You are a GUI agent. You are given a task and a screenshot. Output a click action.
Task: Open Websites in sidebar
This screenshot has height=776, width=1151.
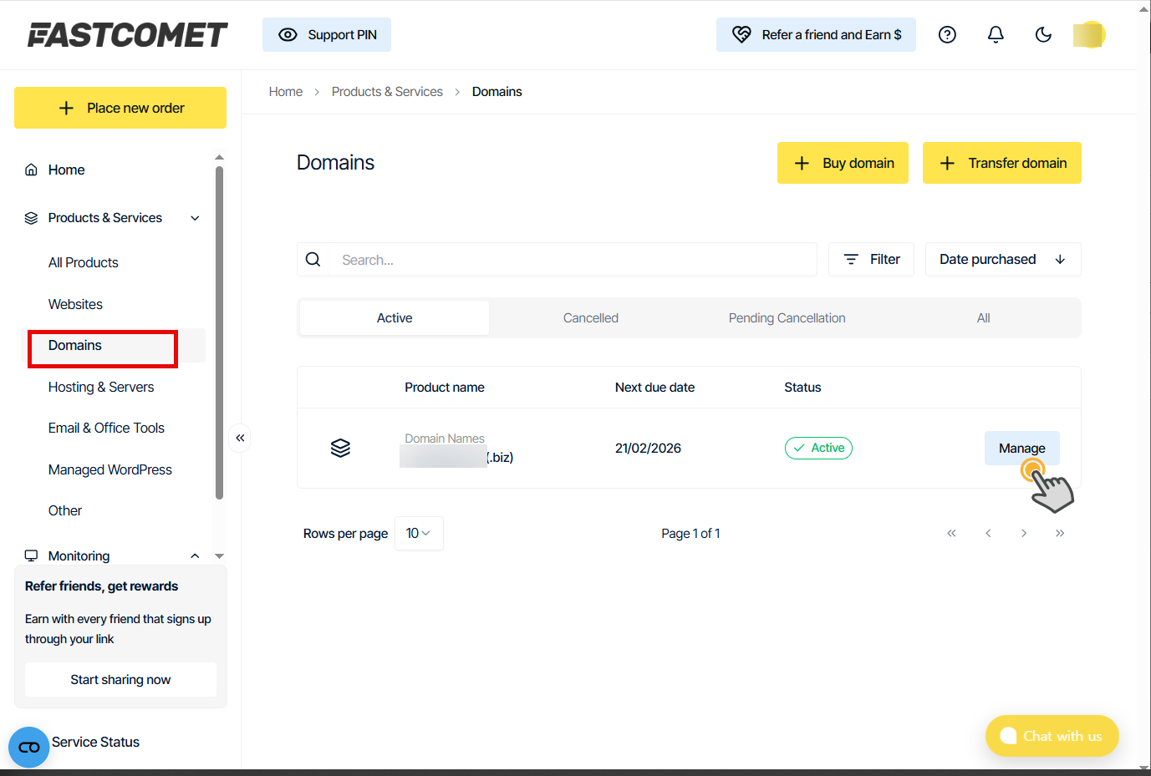[x=75, y=304]
